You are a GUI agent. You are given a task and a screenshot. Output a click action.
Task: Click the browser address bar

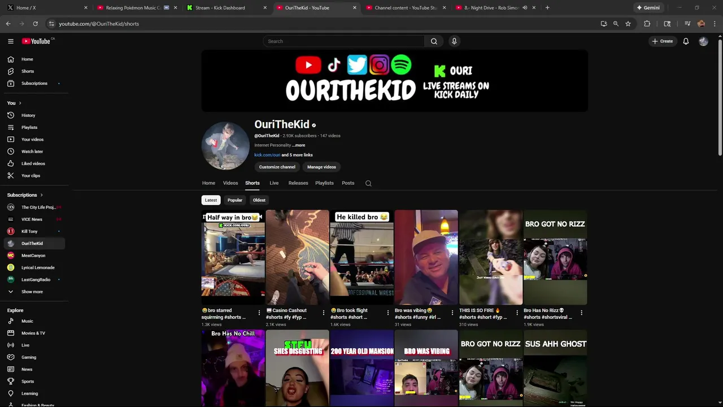322,24
